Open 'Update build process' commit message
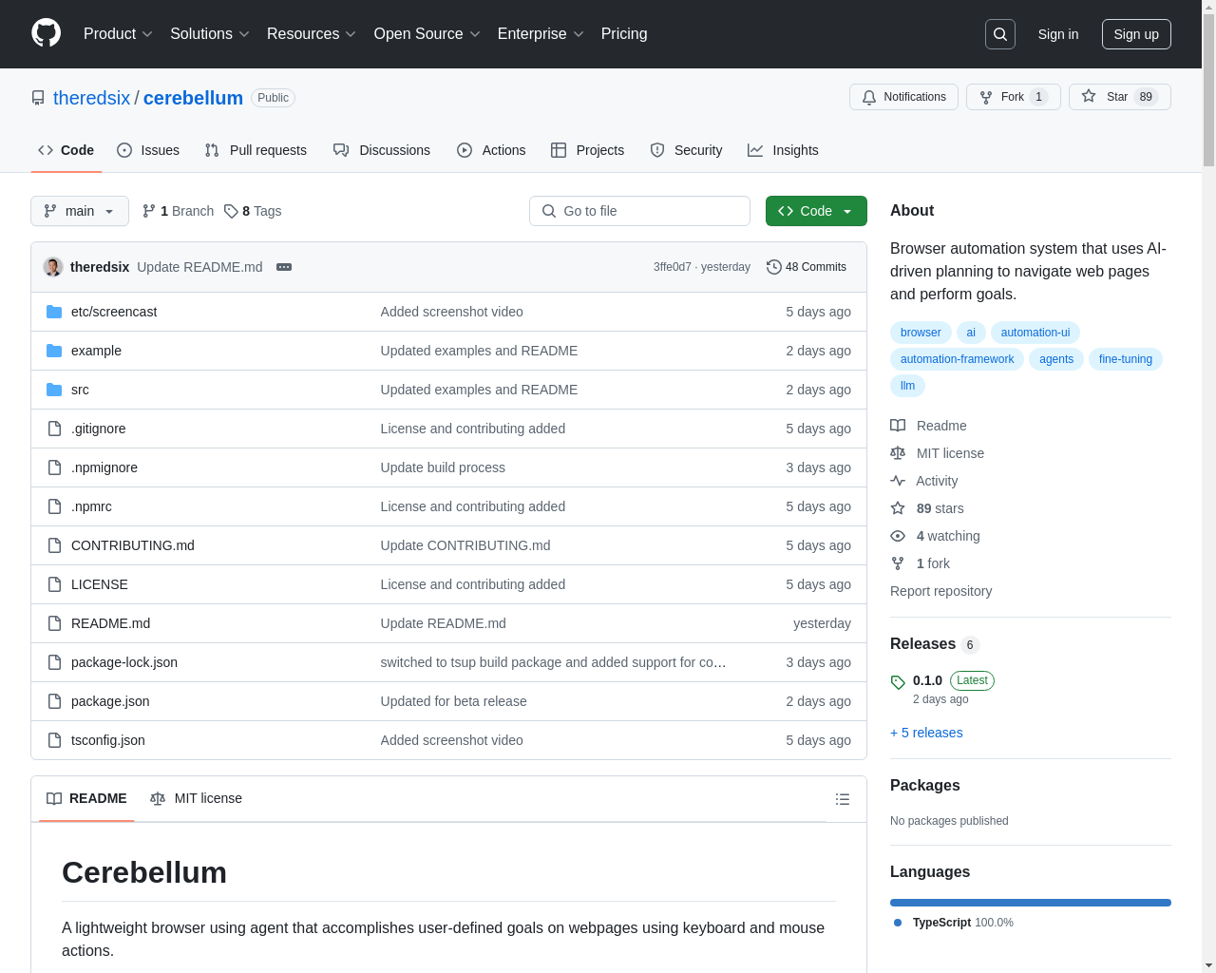The height and width of the screenshot is (973, 1216). (x=443, y=467)
